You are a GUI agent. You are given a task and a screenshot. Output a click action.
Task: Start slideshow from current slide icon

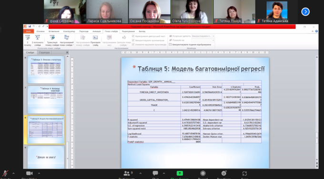(37, 38)
